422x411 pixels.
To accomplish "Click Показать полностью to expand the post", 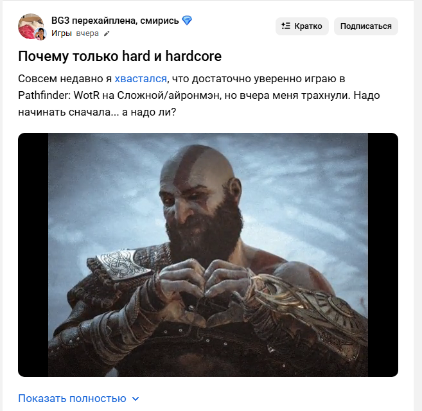I will point(72,398).
